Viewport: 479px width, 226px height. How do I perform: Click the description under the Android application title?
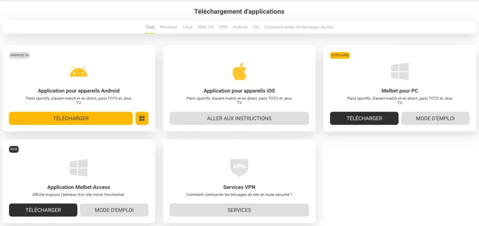[79, 101]
